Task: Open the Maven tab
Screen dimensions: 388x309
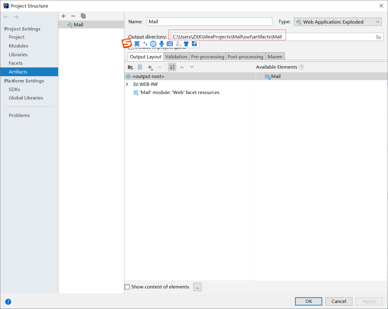Action: [275, 57]
